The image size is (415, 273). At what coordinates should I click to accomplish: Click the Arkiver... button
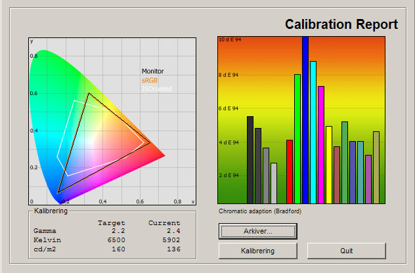(258, 231)
